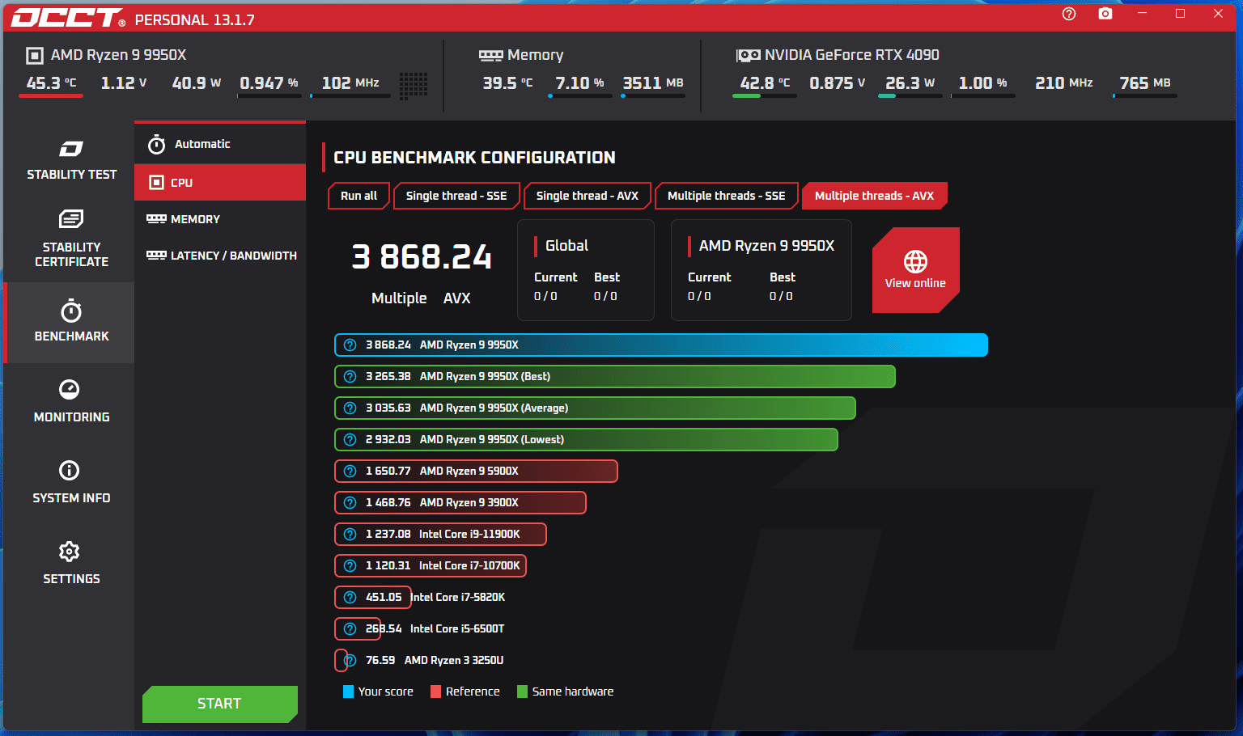Viewport: 1243px width, 736px height.
Task: Click the GPU temperature 42.8 °C reading
Action: tap(765, 83)
